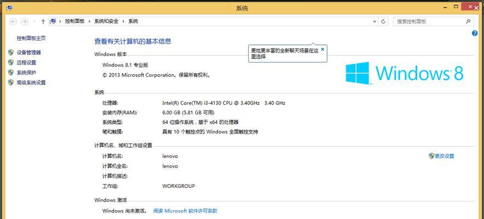Click shield icon beside 设备管理器

pos(11,53)
